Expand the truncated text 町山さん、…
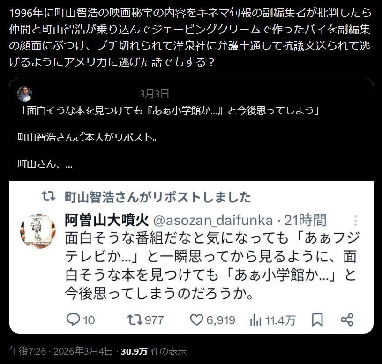Screen dimensions: 382x364 click(45, 164)
